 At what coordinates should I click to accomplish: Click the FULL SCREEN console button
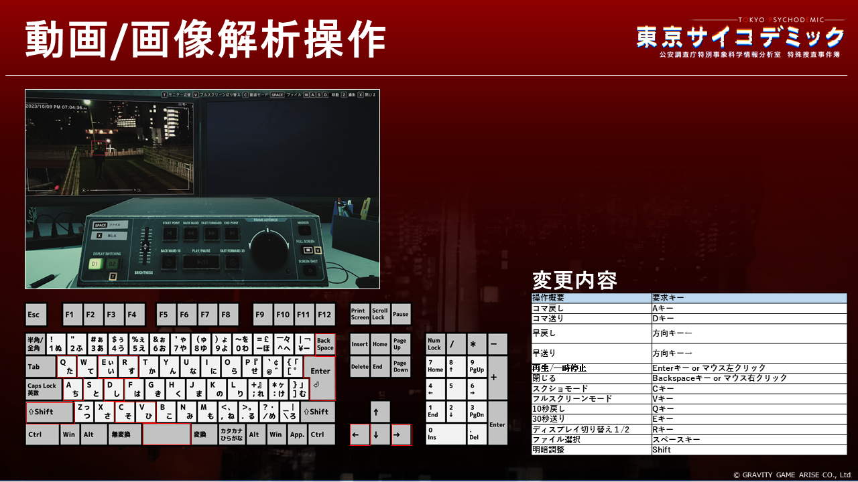pos(308,250)
